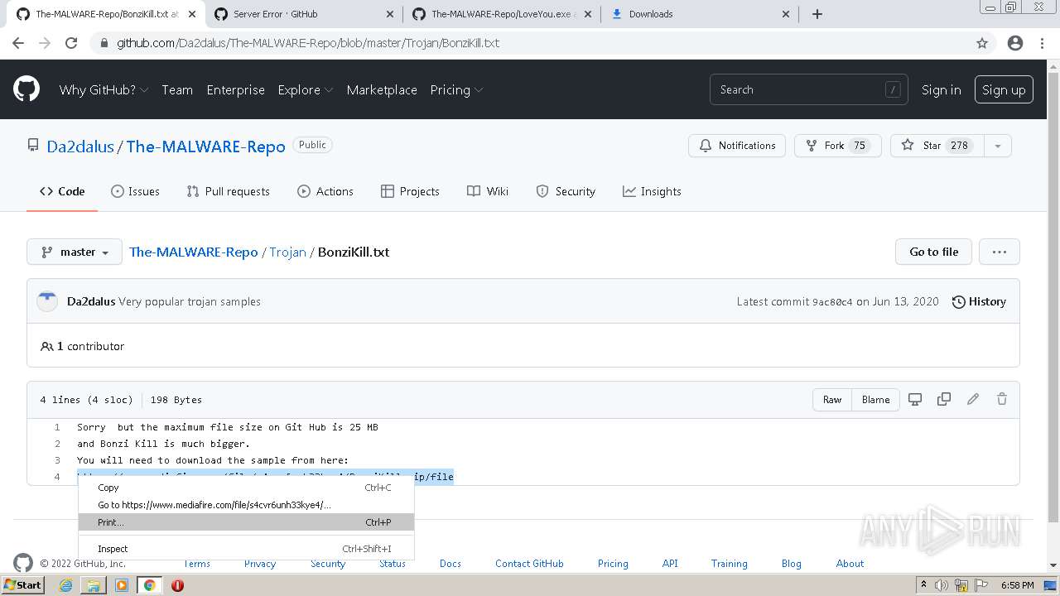This screenshot has height=596, width=1060.
Task: Open Internet Explorer from taskbar
Action: coord(66,585)
